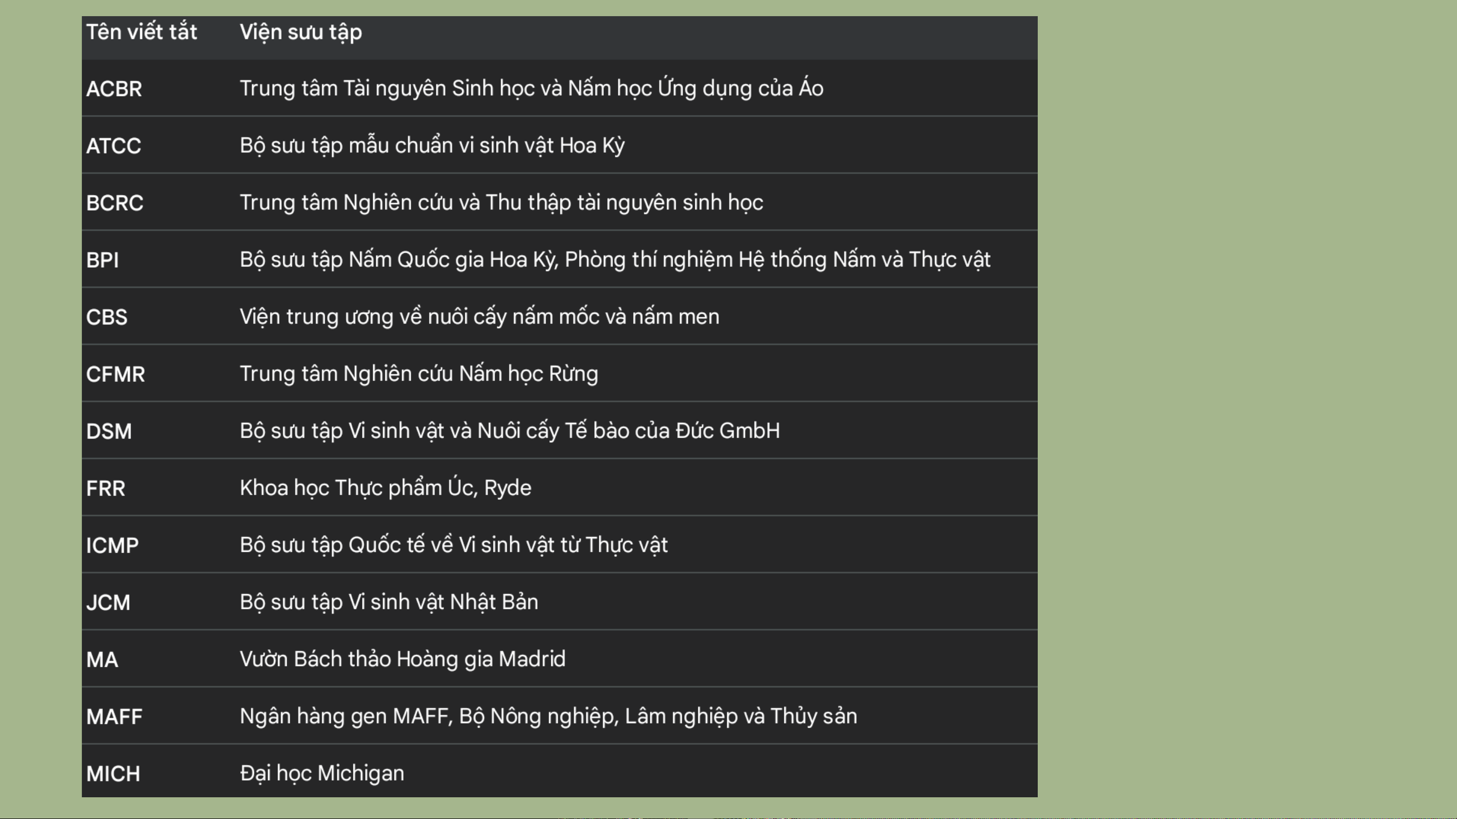Click the MICH abbreviation cell
1457x819 pixels.
point(113,774)
